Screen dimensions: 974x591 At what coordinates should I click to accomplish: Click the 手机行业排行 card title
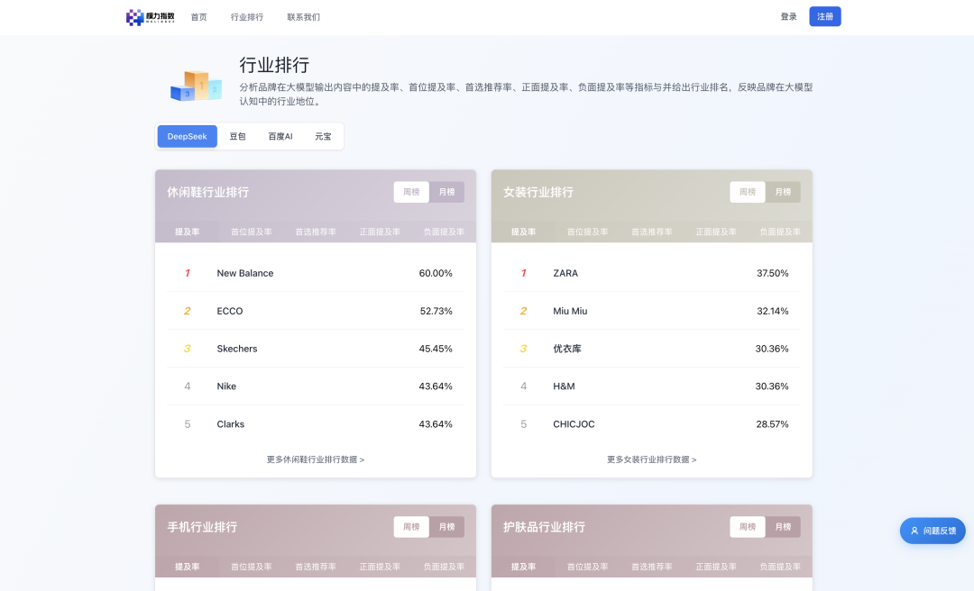(202, 527)
